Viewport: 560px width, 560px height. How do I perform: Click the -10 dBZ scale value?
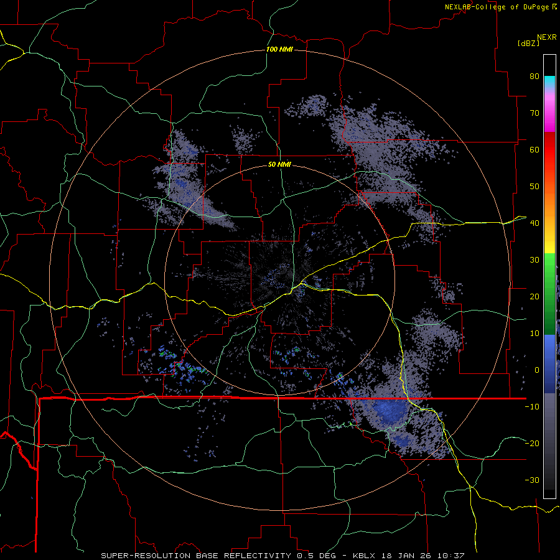coord(532,406)
